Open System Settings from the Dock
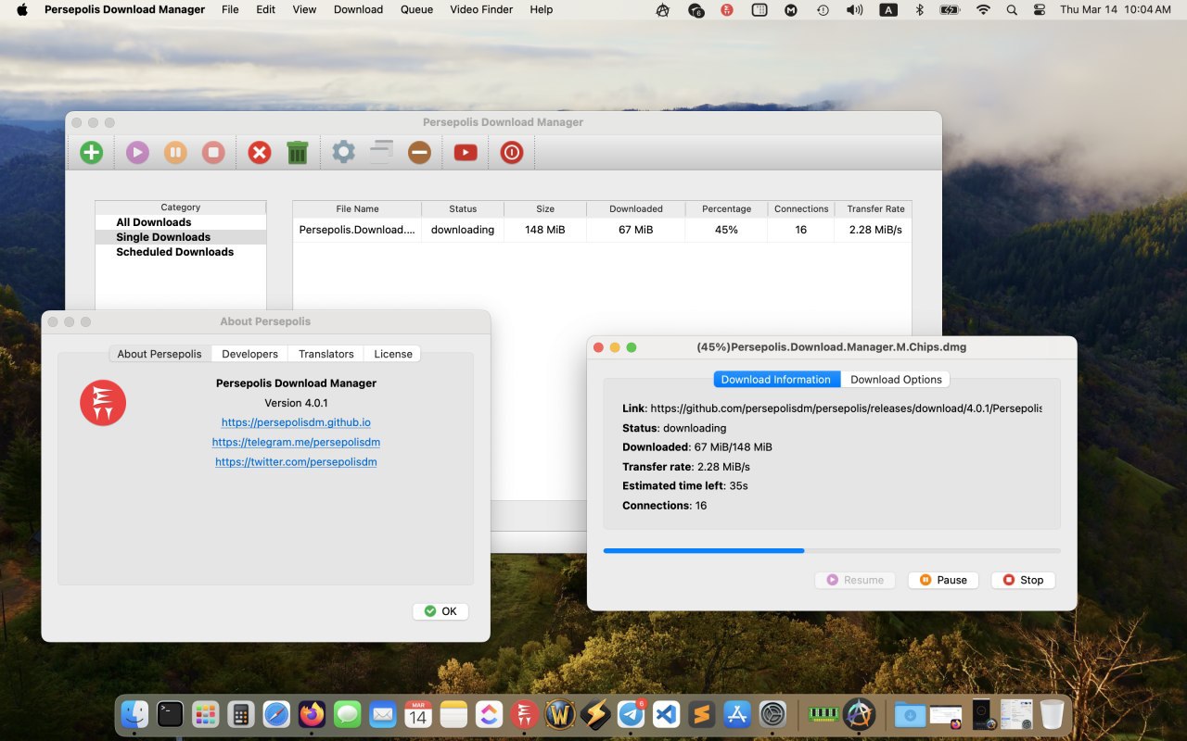Viewport: 1187px width, 741px height. [x=772, y=714]
